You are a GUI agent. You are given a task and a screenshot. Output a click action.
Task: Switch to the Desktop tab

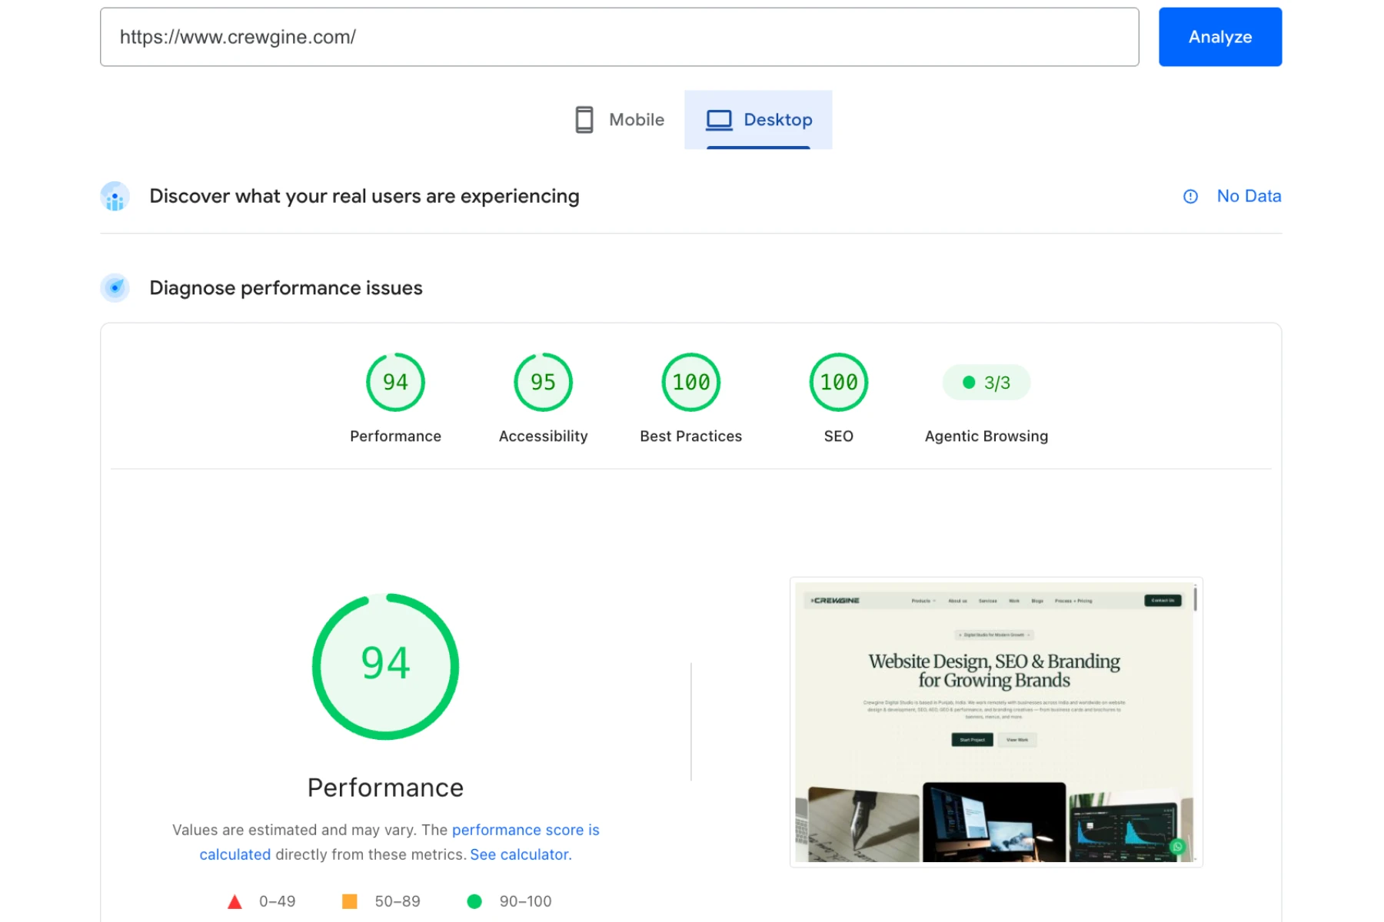[758, 120]
